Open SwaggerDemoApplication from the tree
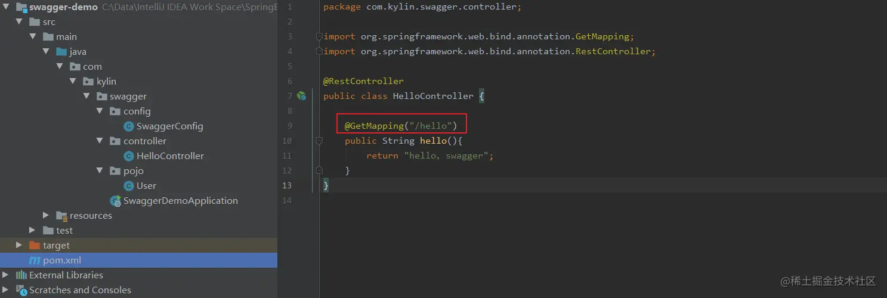The width and height of the screenshot is (887, 298). pyautogui.click(x=181, y=201)
